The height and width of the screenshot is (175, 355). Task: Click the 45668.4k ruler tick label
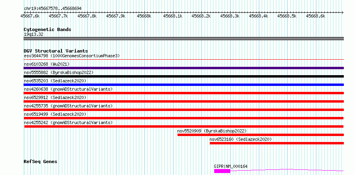258,16
